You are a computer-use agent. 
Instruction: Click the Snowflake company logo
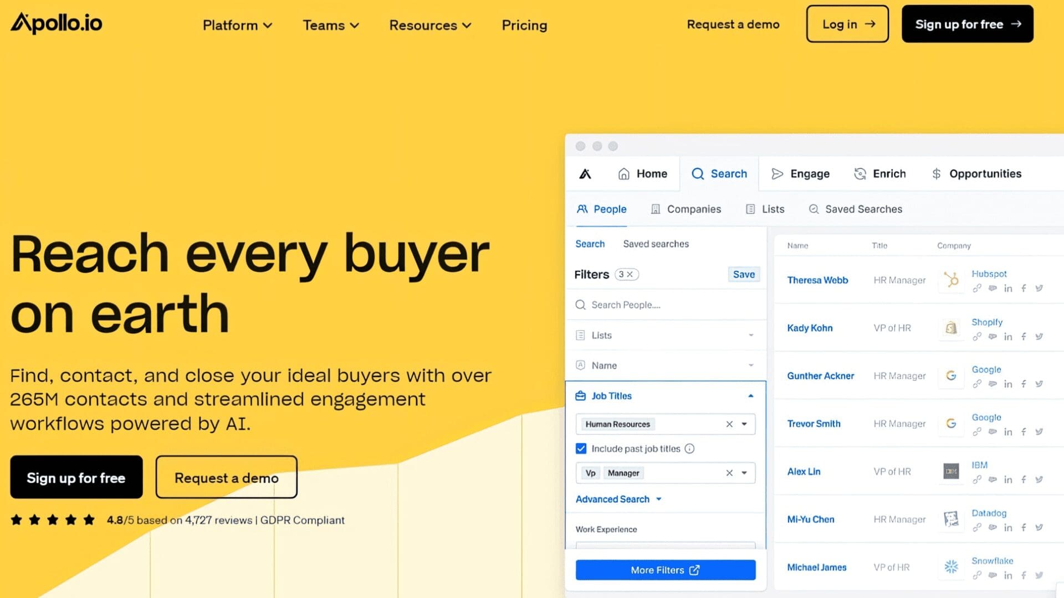coord(951,566)
